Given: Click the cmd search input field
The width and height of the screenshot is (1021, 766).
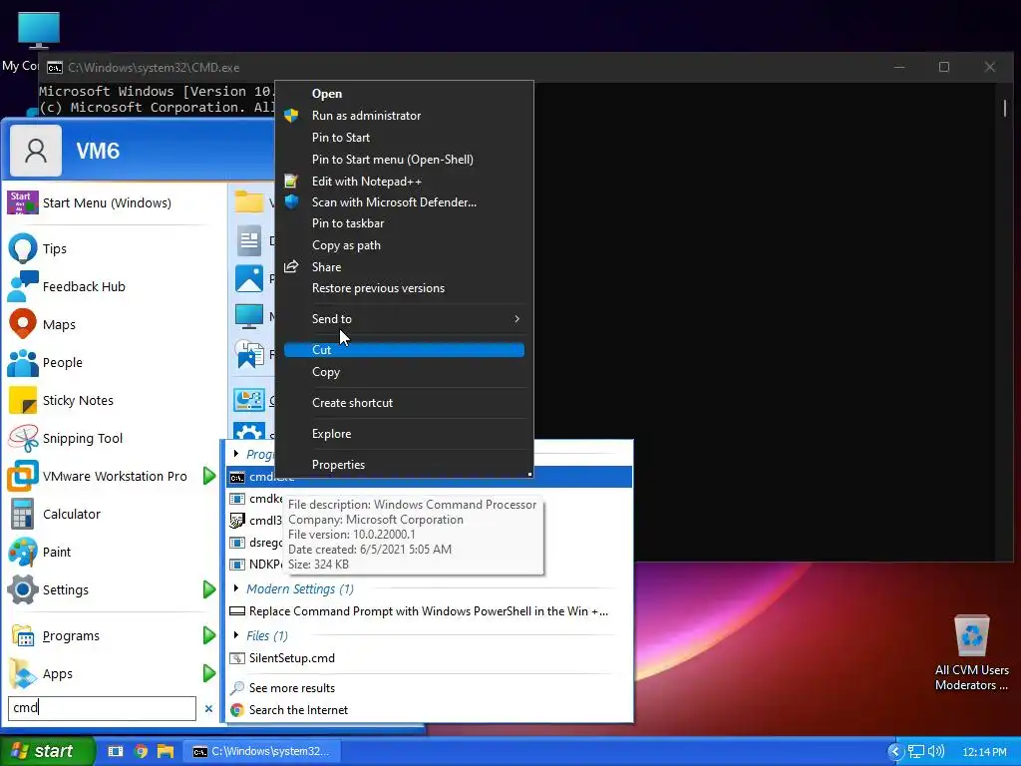Looking at the screenshot, I should click(x=102, y=708).
